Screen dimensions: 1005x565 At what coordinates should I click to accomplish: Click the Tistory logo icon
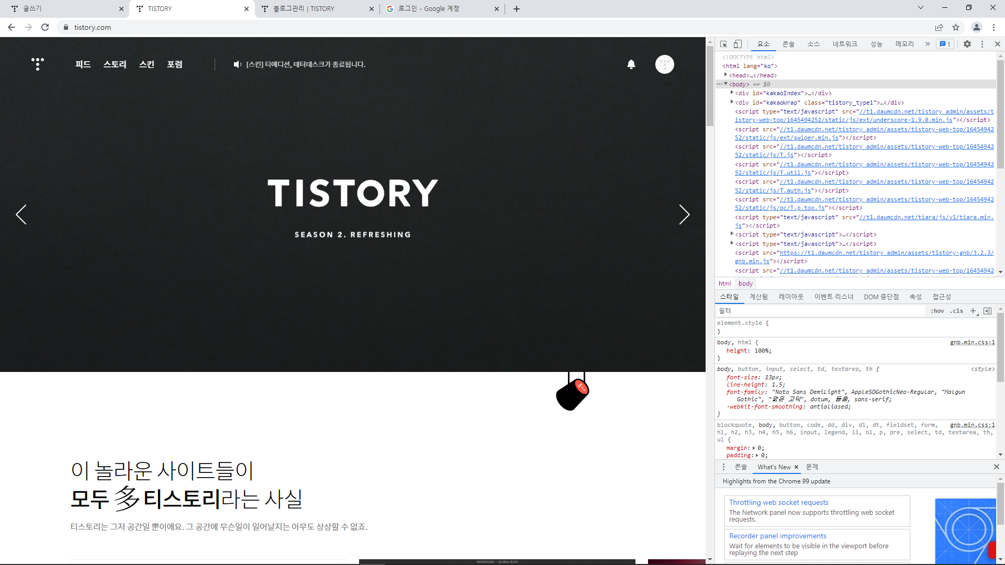tap(38, 64)
